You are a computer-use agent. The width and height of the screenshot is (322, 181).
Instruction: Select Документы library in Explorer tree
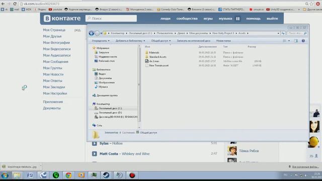tap(105, 78)
